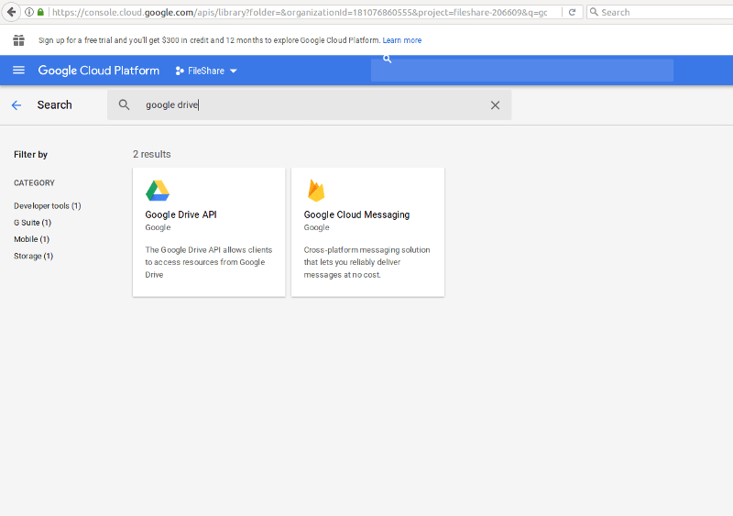Click the browser URL address field
This screenshot has height=516, width=733.
300,12
